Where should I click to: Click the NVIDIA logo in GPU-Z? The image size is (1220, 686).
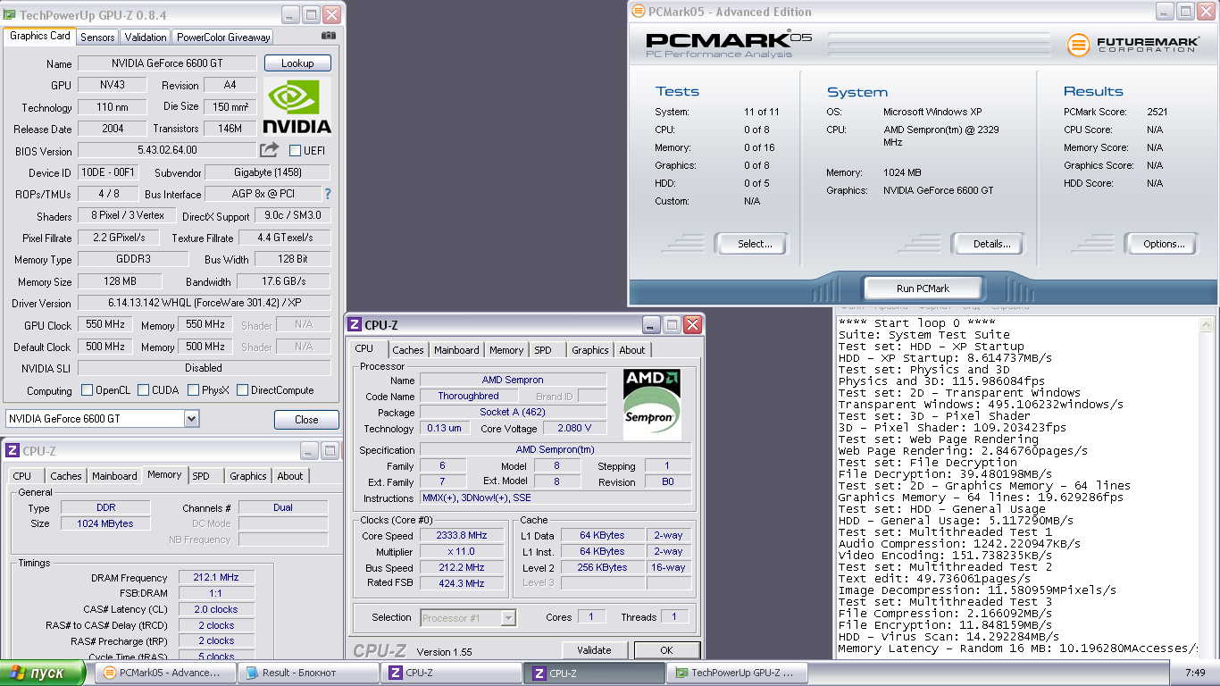pos(297,106)
